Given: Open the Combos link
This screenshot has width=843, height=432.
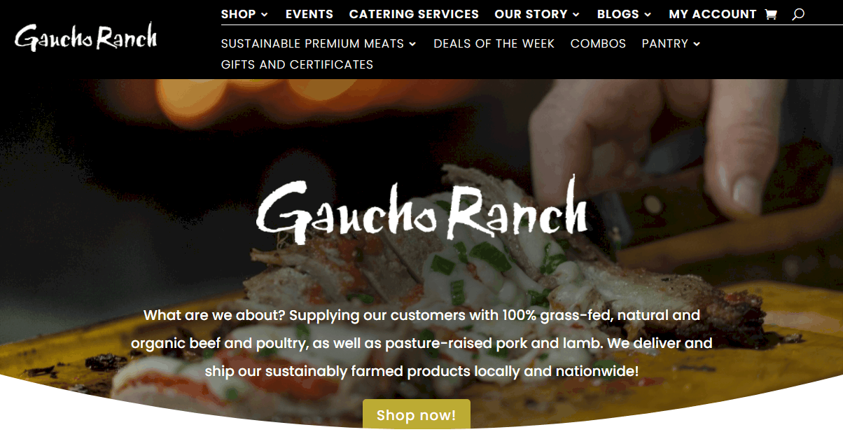Looking at the screenshot, I should (598, 43).
